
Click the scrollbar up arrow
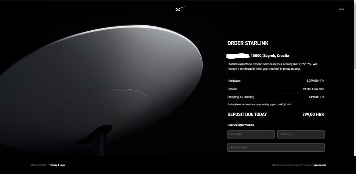(354, 2)
